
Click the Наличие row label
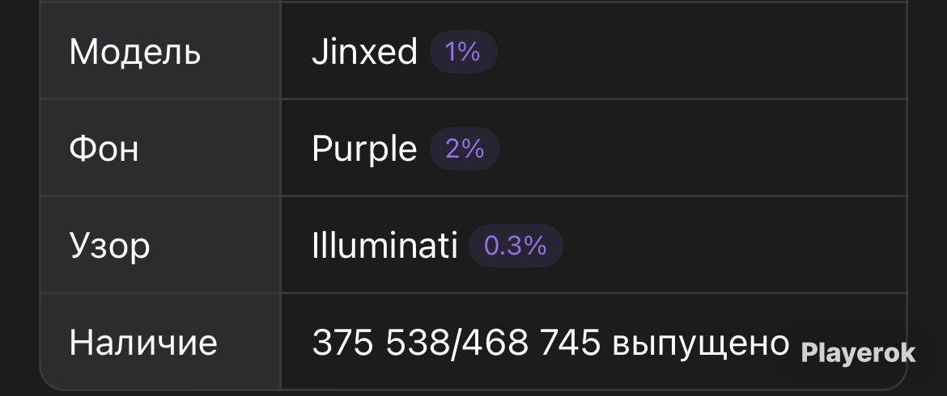click(143, 343)
